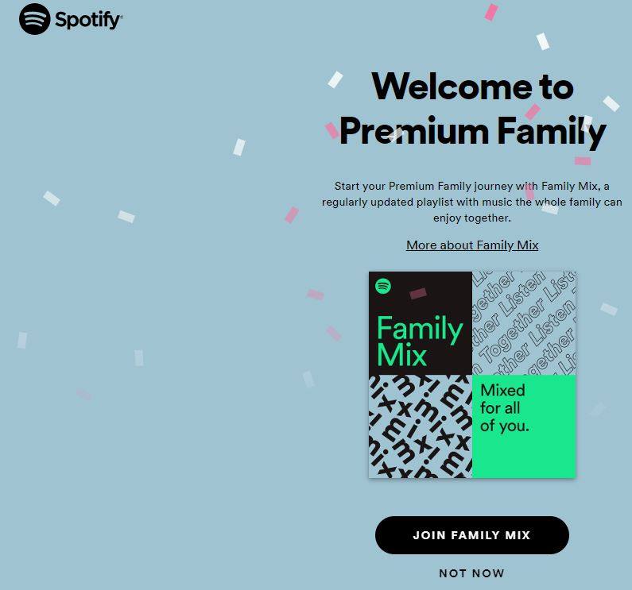The width and height of the screenshot is (632, 590).
Task: Click the Premium Family heading line
Action: point(472,132)
